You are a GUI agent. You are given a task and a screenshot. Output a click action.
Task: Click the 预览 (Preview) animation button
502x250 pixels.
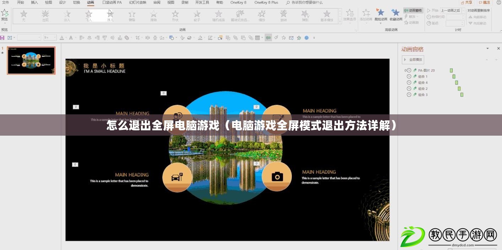tap(4, 15)
